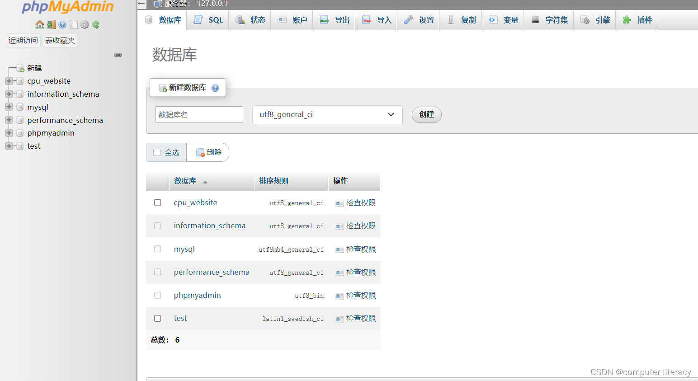Expand test node in the tree
Image resolution: width=698 pixels, height=381 pixels.
pyautogui.click(x=9, y=146)
